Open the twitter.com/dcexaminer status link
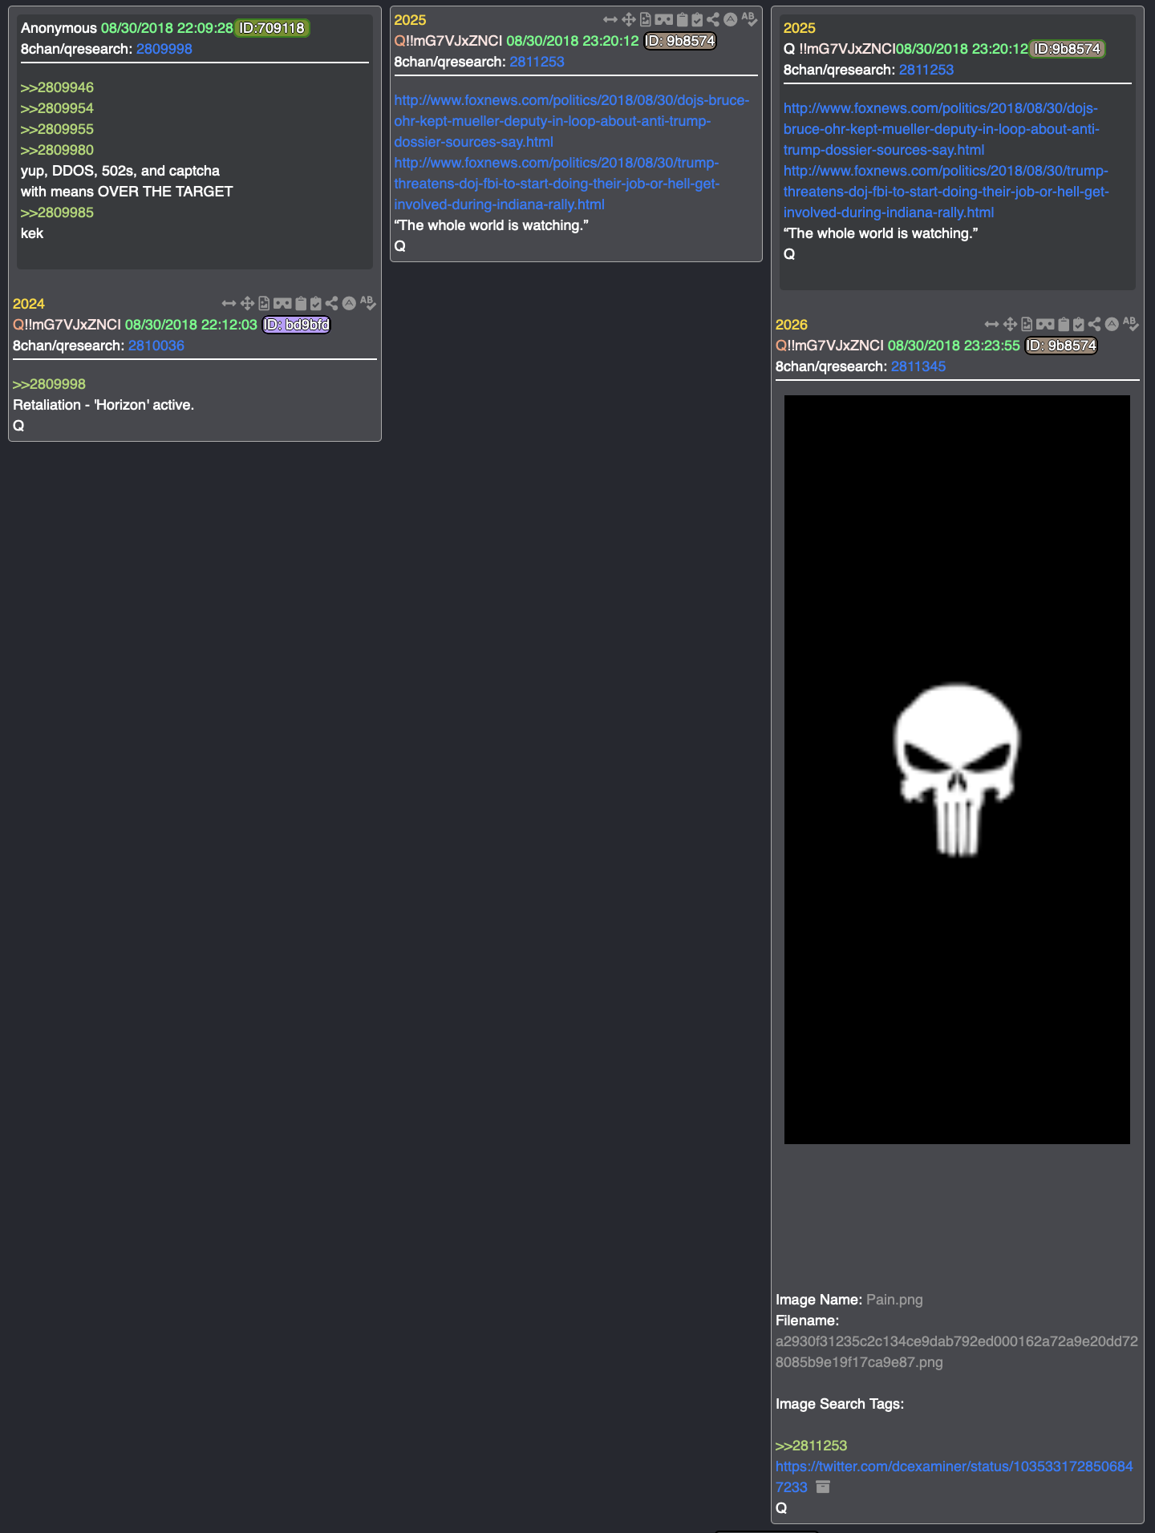Screen dimensions: 1155x1533 click(954, 1476)
